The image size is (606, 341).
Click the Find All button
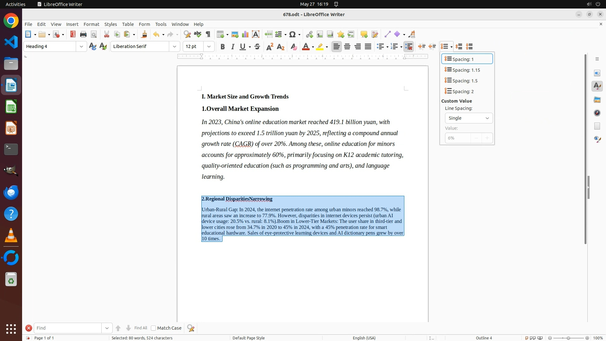pos(140,328)
